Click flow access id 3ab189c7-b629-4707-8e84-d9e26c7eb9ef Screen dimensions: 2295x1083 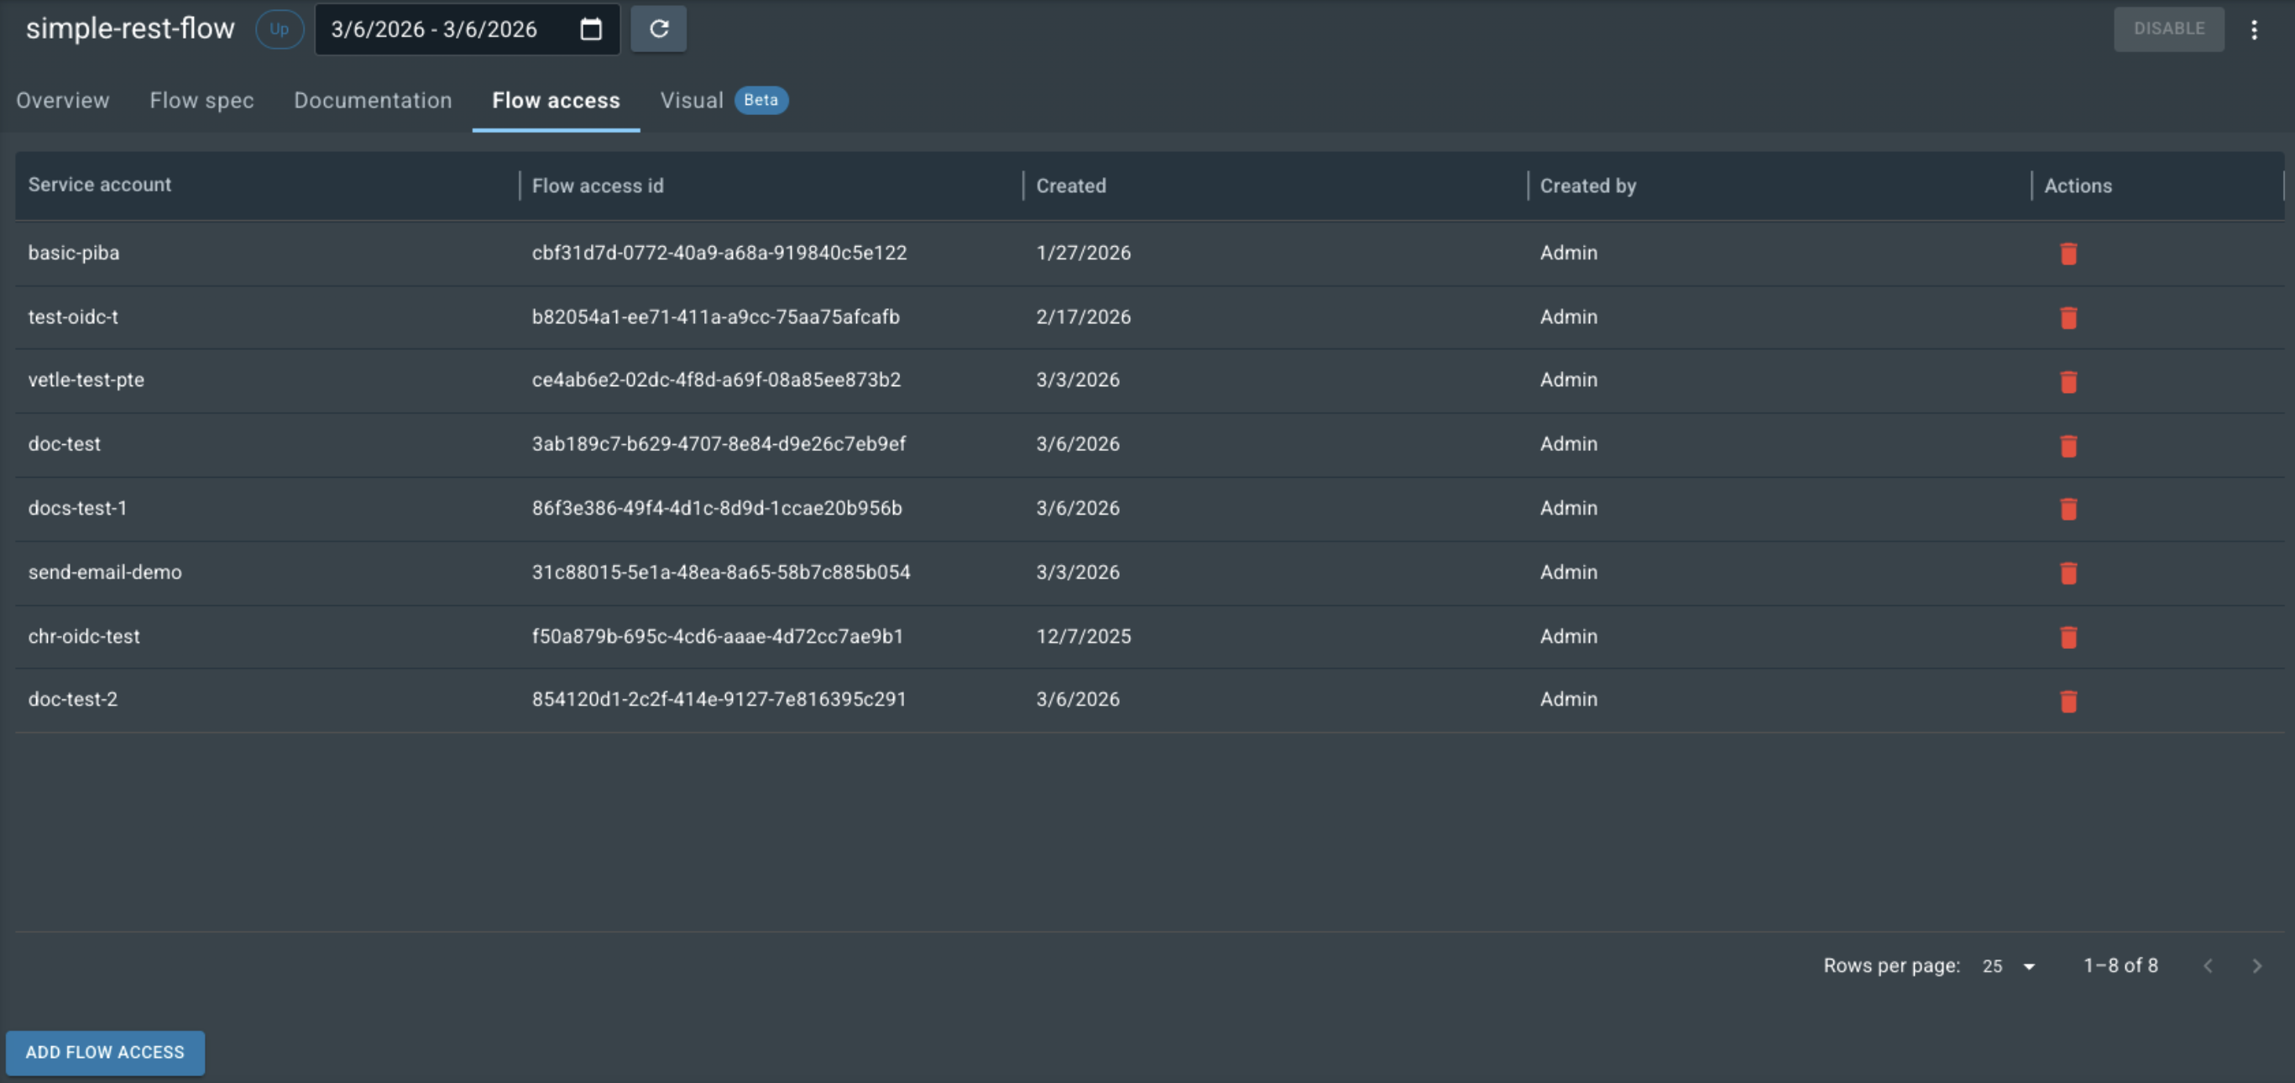click(718, 444)
